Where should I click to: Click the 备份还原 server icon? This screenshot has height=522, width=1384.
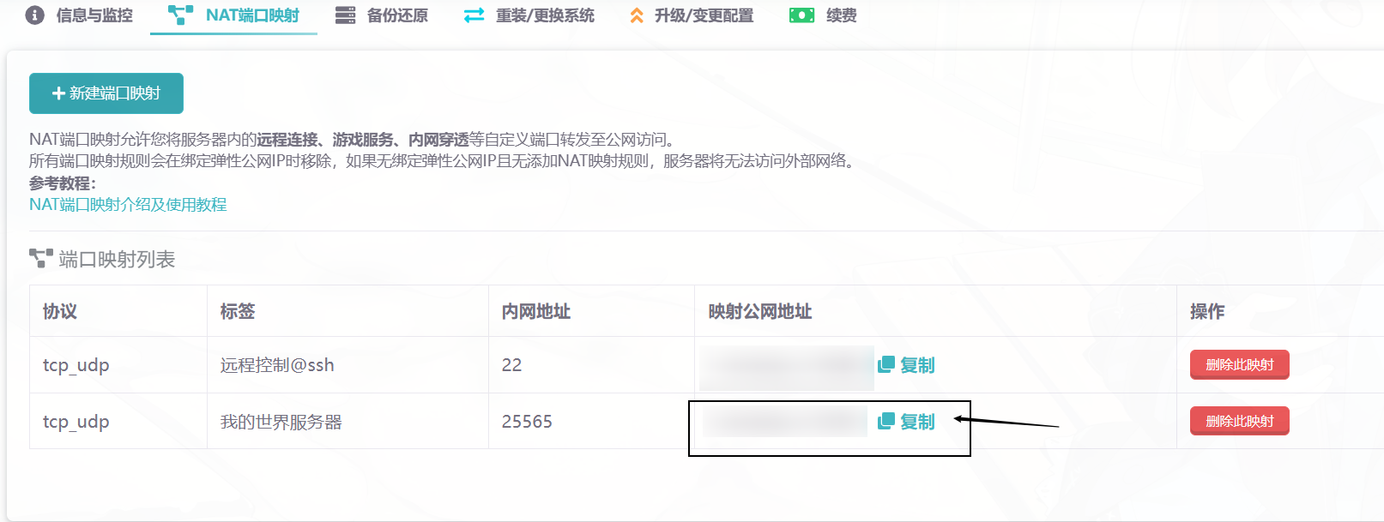coord(345,15)
